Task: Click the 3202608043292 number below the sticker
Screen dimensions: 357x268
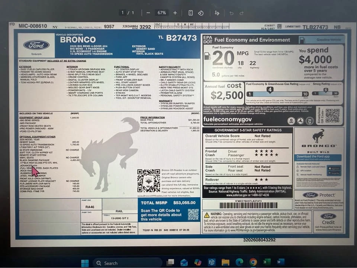Action: click(x=259, y=240)
